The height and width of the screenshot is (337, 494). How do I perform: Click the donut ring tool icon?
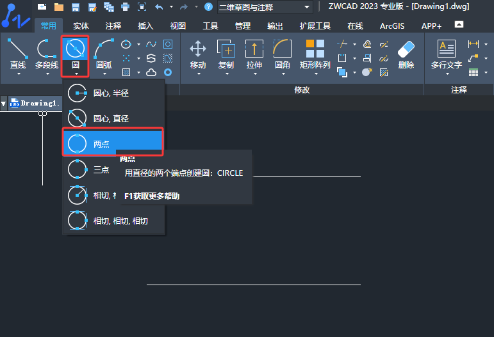(168, 73)
